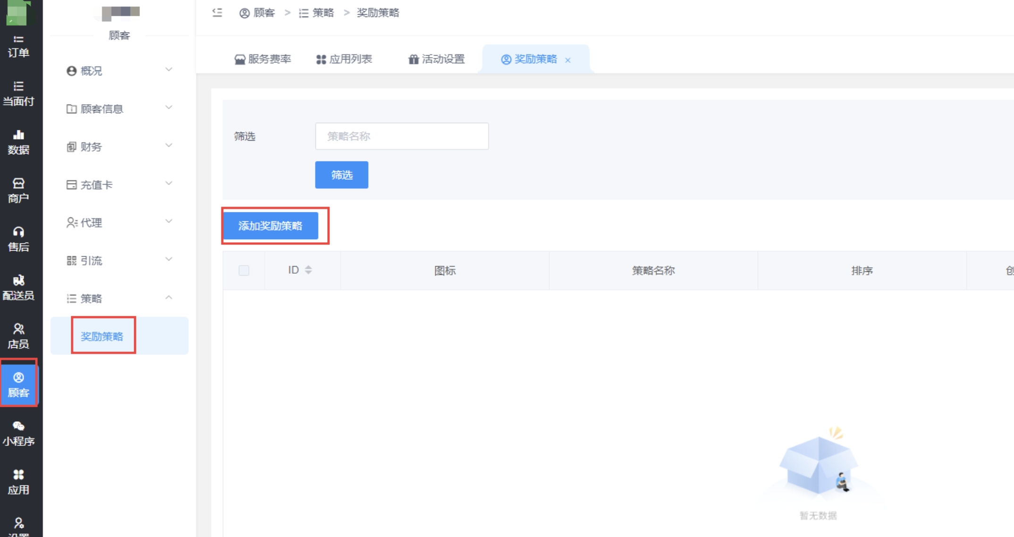Open the 应用 apps sidebar icon

click(18, 483)
